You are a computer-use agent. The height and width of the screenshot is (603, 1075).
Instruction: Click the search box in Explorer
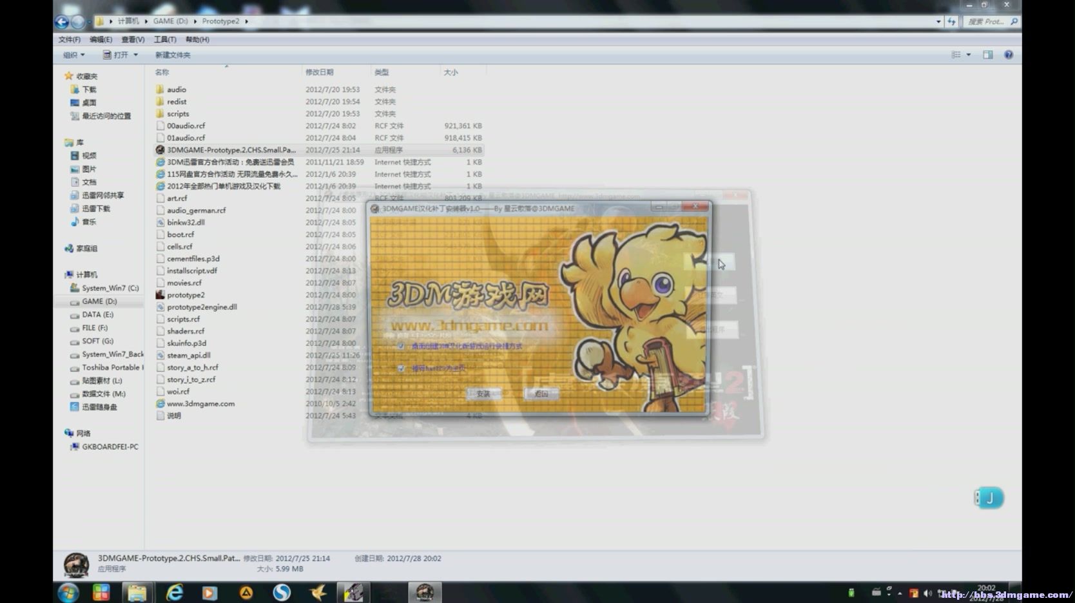click(991, 22)
